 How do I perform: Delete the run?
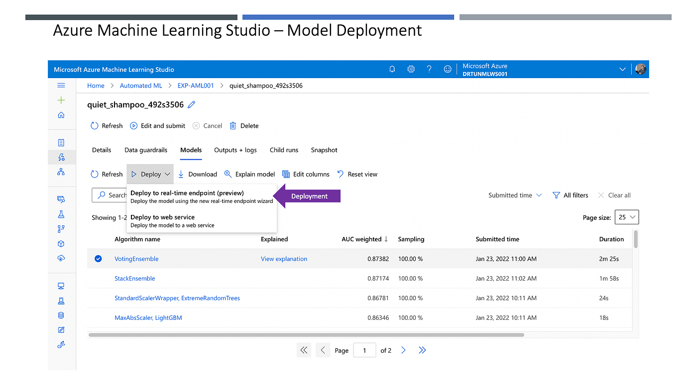click(x=244, y=126)
